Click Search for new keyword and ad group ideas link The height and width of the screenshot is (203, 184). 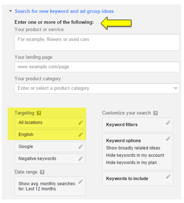click(64, 11)
